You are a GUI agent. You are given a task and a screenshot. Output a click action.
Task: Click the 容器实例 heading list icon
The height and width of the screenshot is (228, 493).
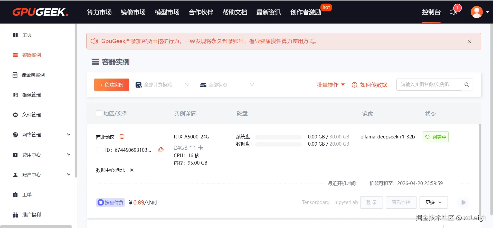pos(96,62)
